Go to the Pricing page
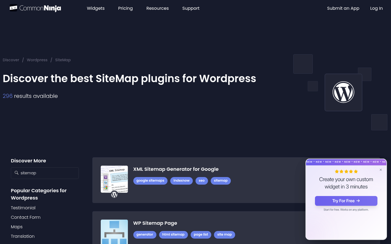This screenshot has height=244, width=391. pos(125,8)
